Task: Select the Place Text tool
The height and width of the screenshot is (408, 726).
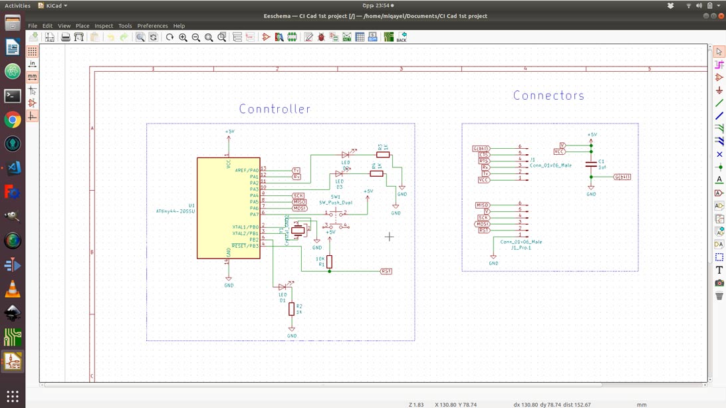Action: pos(719,270)
